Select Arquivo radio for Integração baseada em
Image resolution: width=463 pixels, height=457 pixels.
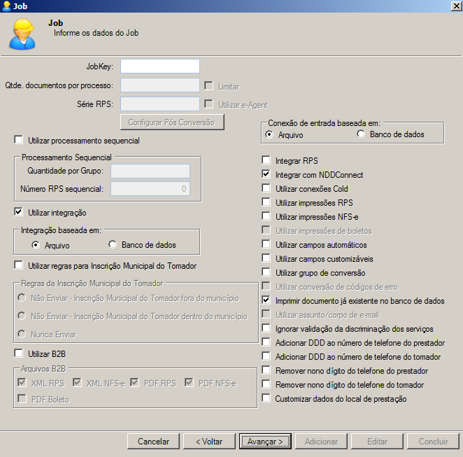(x=36, y=245)
